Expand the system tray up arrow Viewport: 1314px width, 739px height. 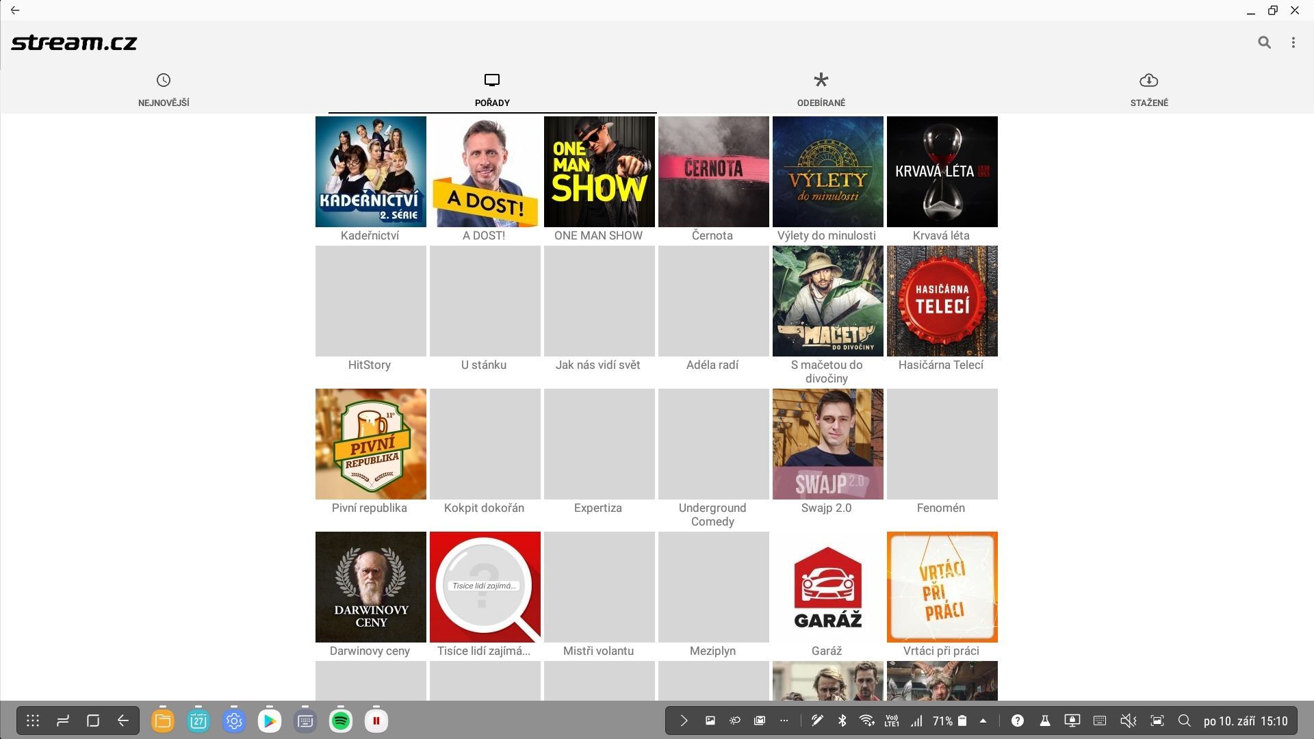click(x=983, y=721)
